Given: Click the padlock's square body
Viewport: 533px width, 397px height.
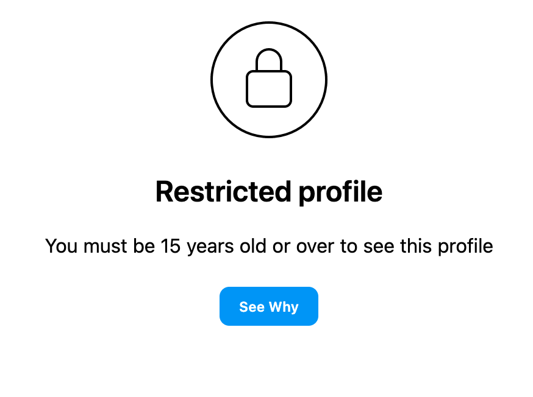Looking at the screenshot, I should (x=268, y=89).
